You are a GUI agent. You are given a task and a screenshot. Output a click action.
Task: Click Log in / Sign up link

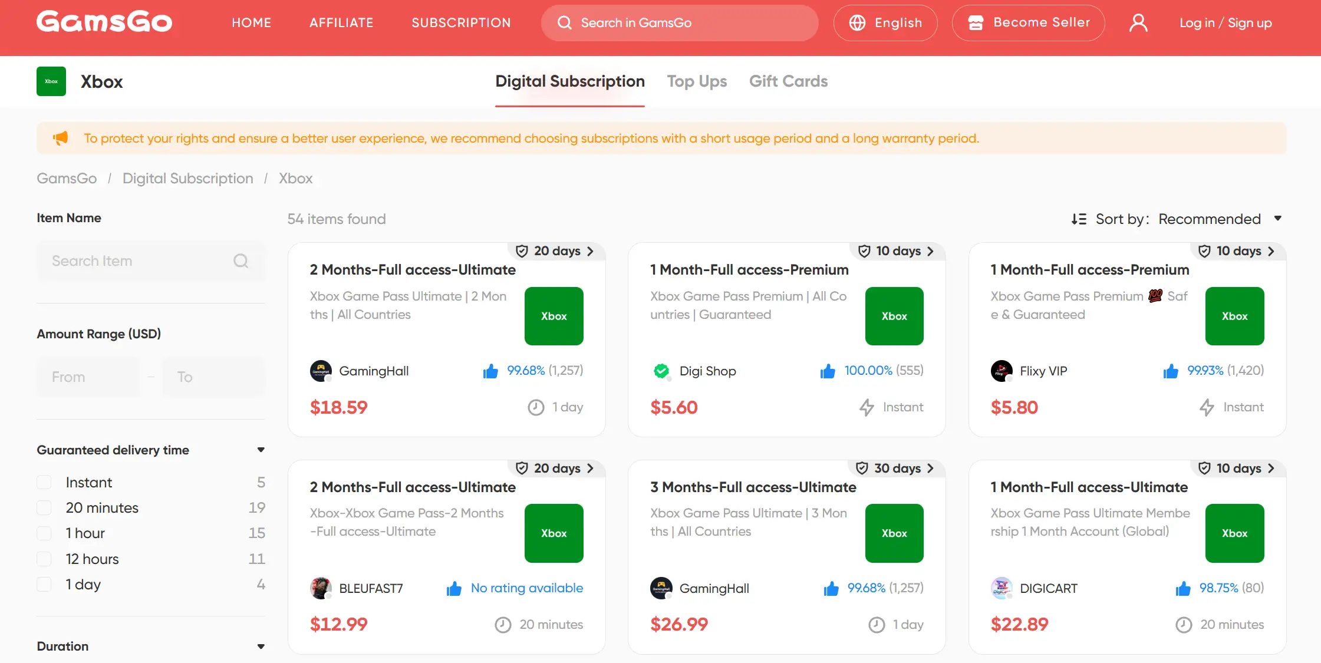pos(1226,23)
